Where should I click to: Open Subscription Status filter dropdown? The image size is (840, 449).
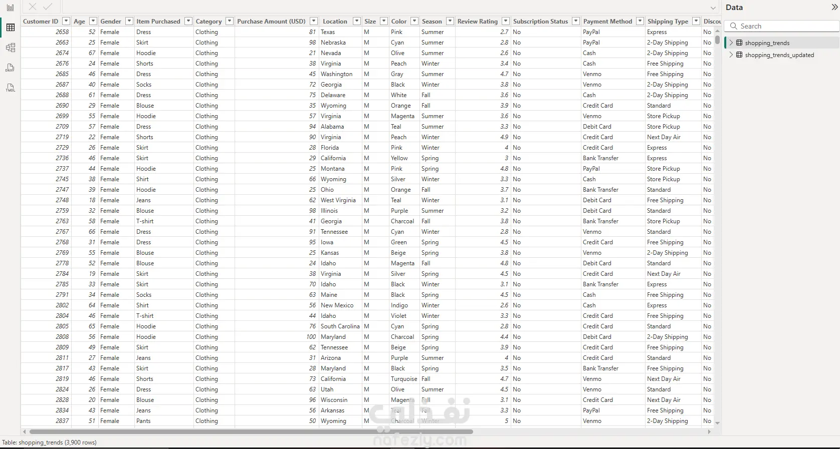(576, 21)
